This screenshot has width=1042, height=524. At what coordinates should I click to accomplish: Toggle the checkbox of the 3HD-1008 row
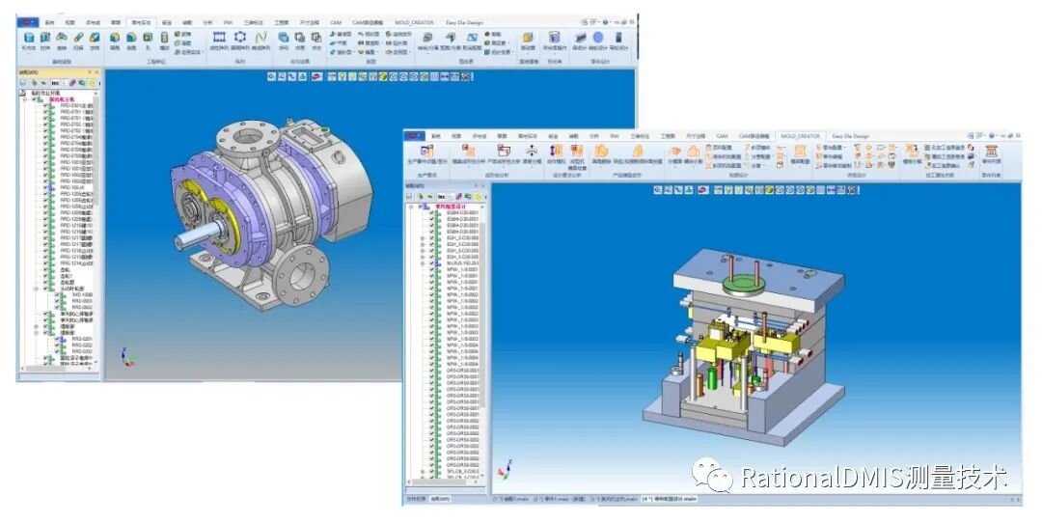(59, 294)
